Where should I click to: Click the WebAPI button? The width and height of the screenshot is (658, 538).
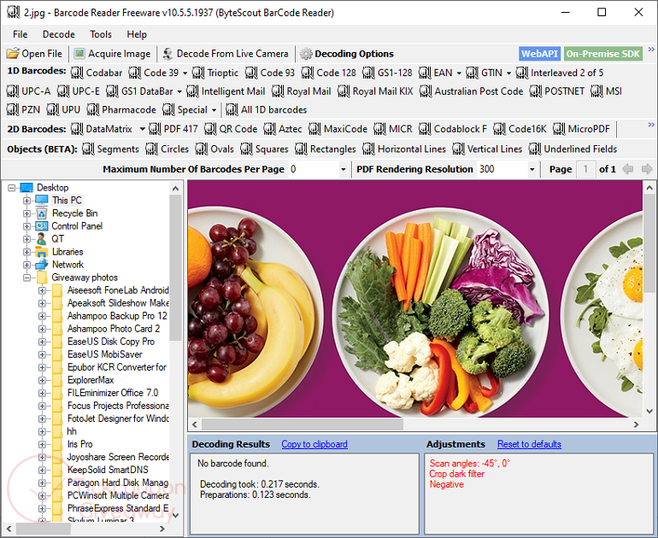pyautogui.click(x=539, y=54)
